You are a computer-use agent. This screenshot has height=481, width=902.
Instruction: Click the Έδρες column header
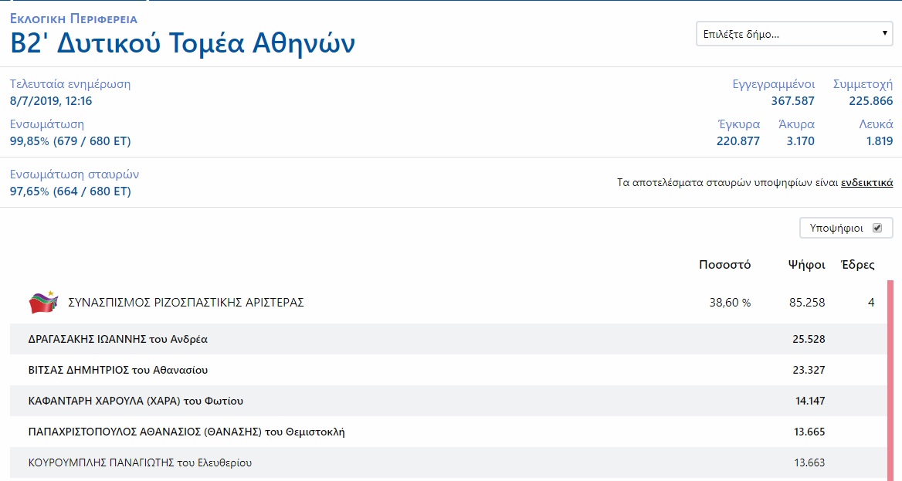[857, 265]
